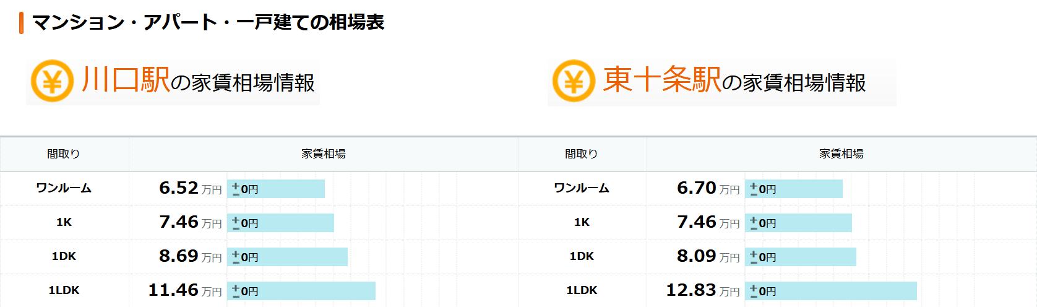Click the ± icon in 川口駅 ワンルーム row

[x=236, y=189]
